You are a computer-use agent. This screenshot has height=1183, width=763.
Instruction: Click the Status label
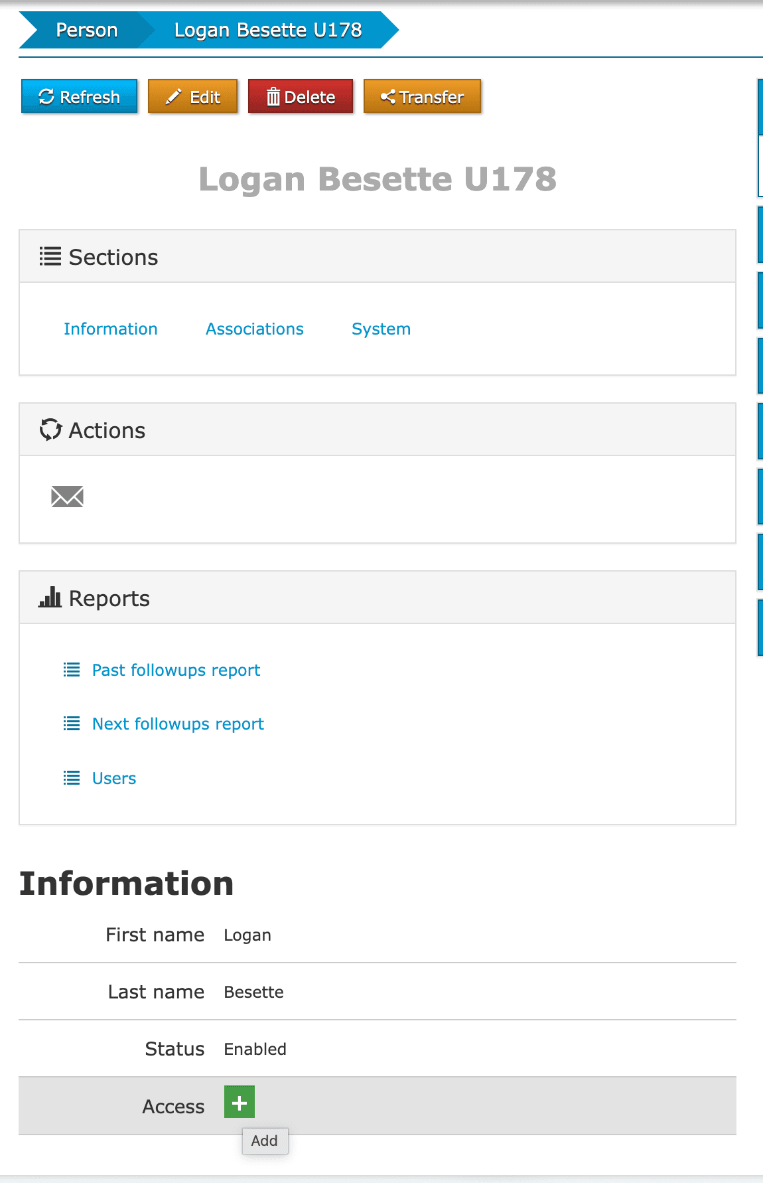(175, 1049)
